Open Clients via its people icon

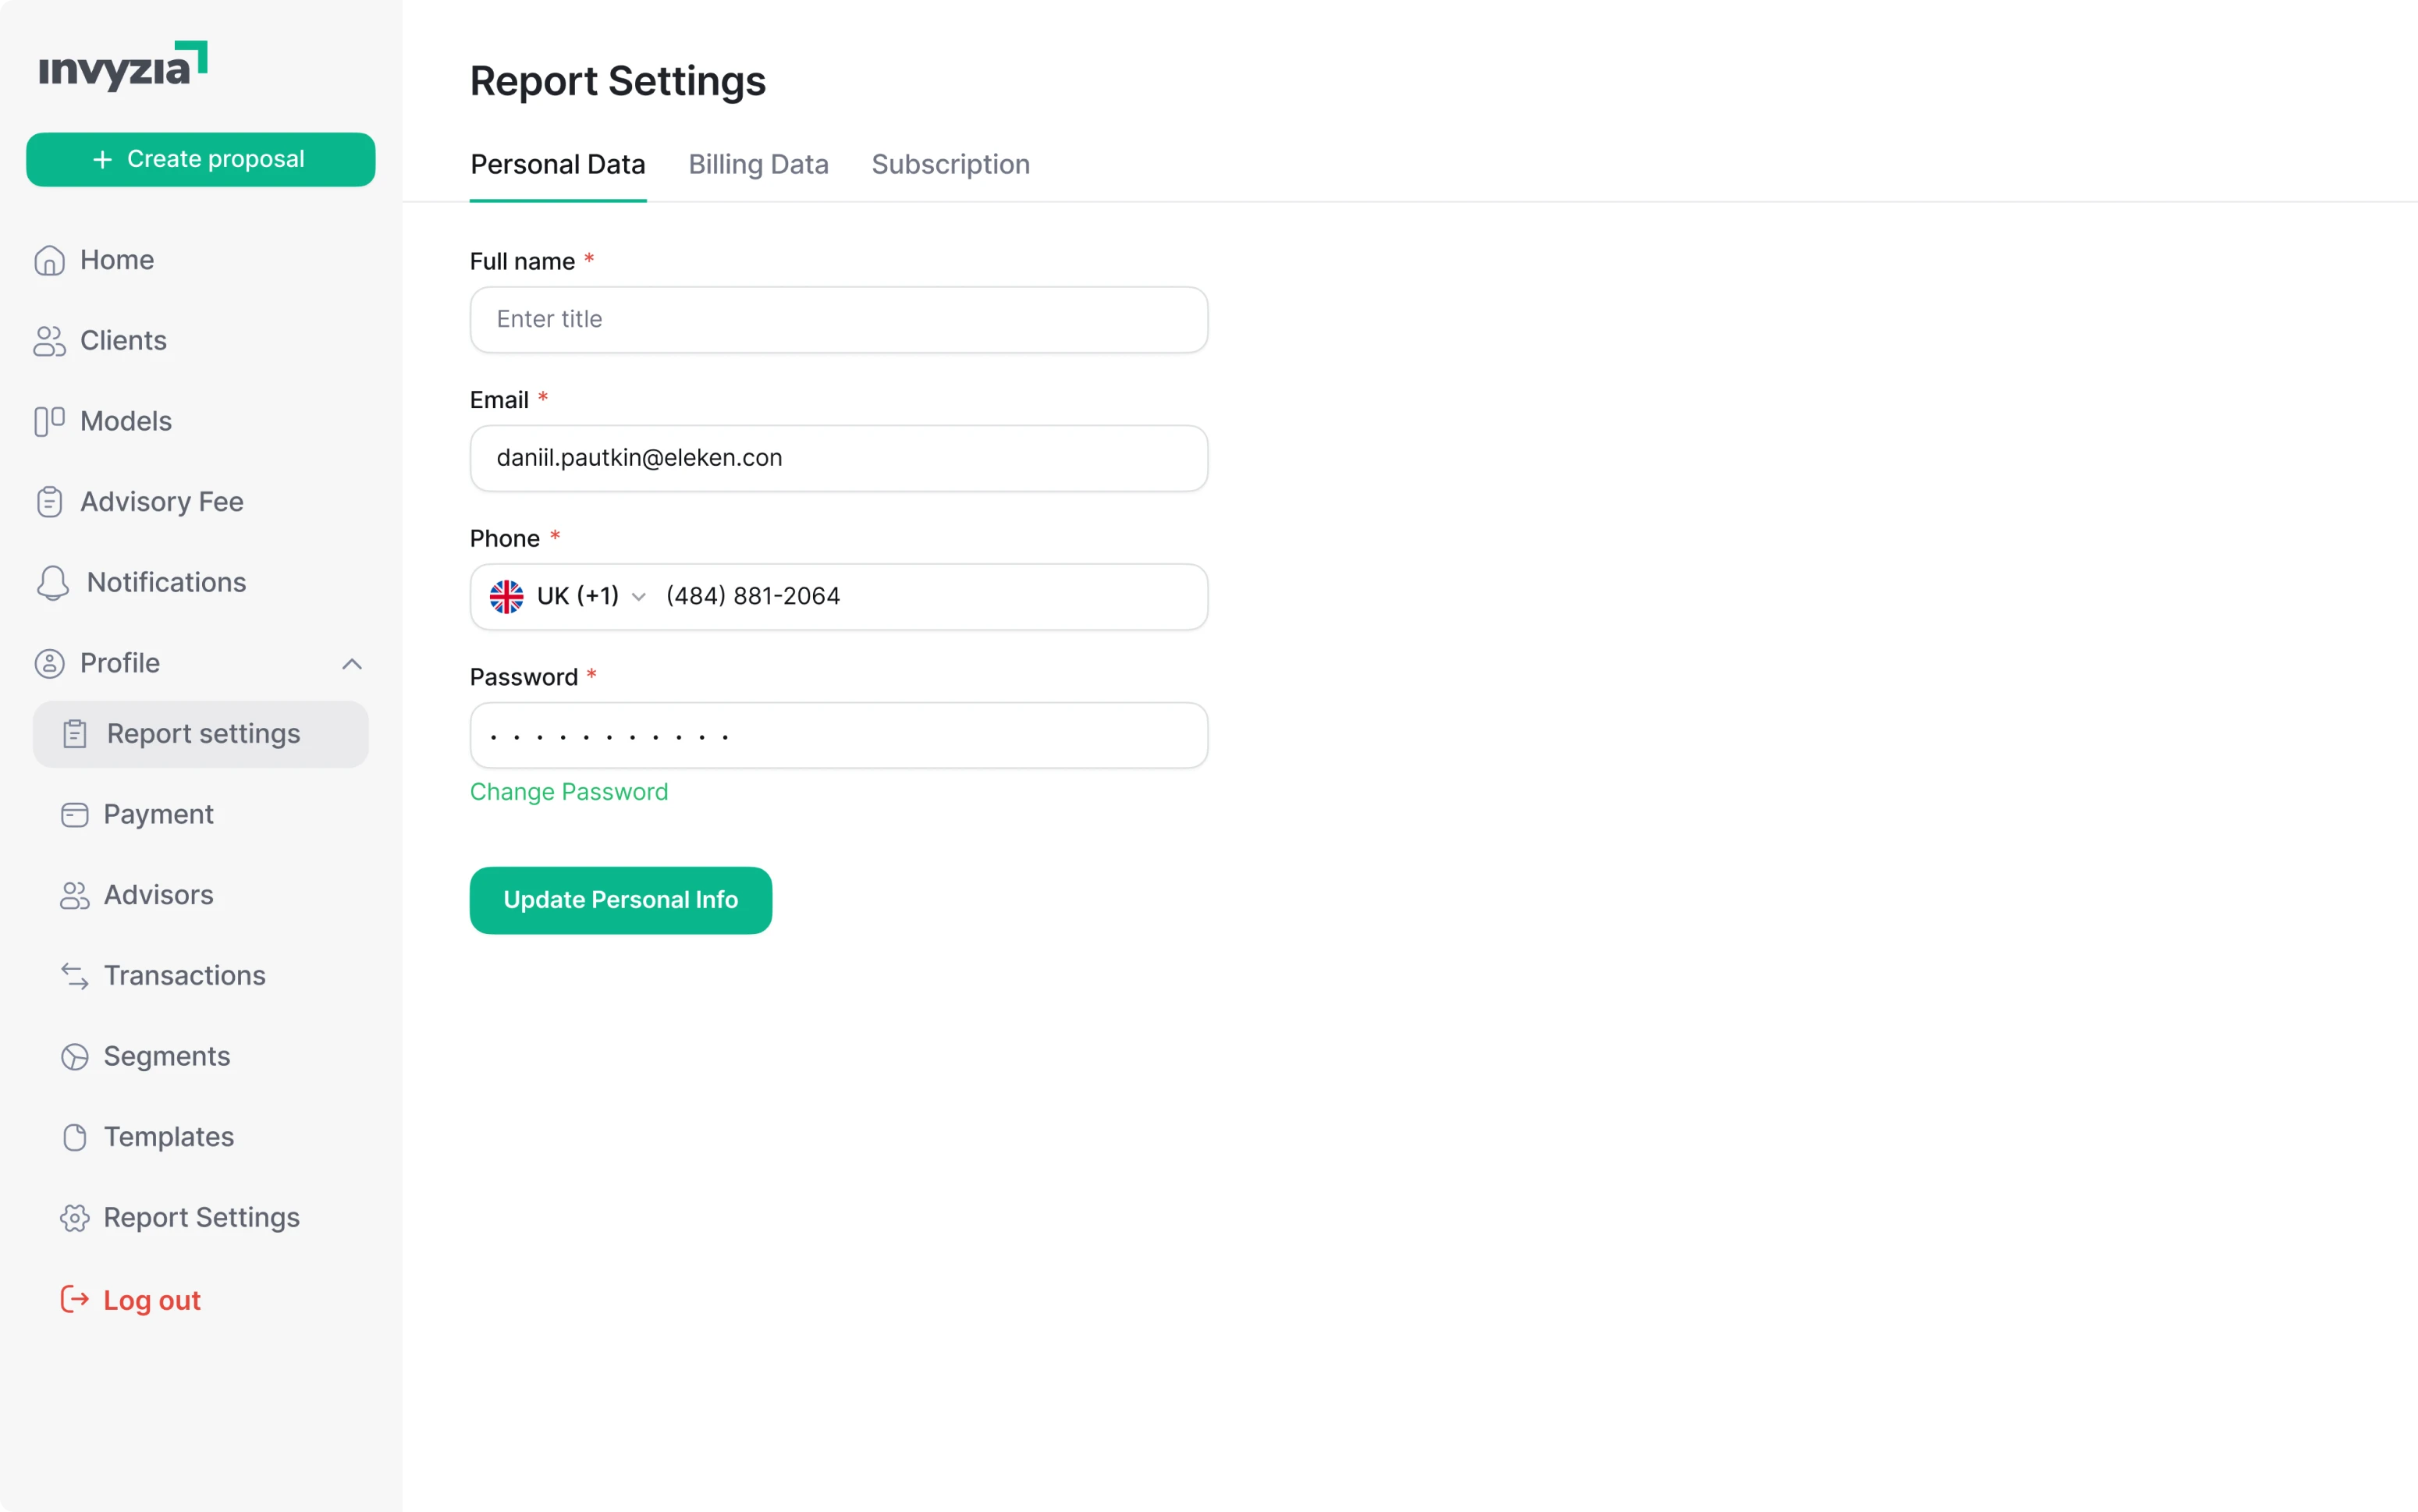(50, 340)
